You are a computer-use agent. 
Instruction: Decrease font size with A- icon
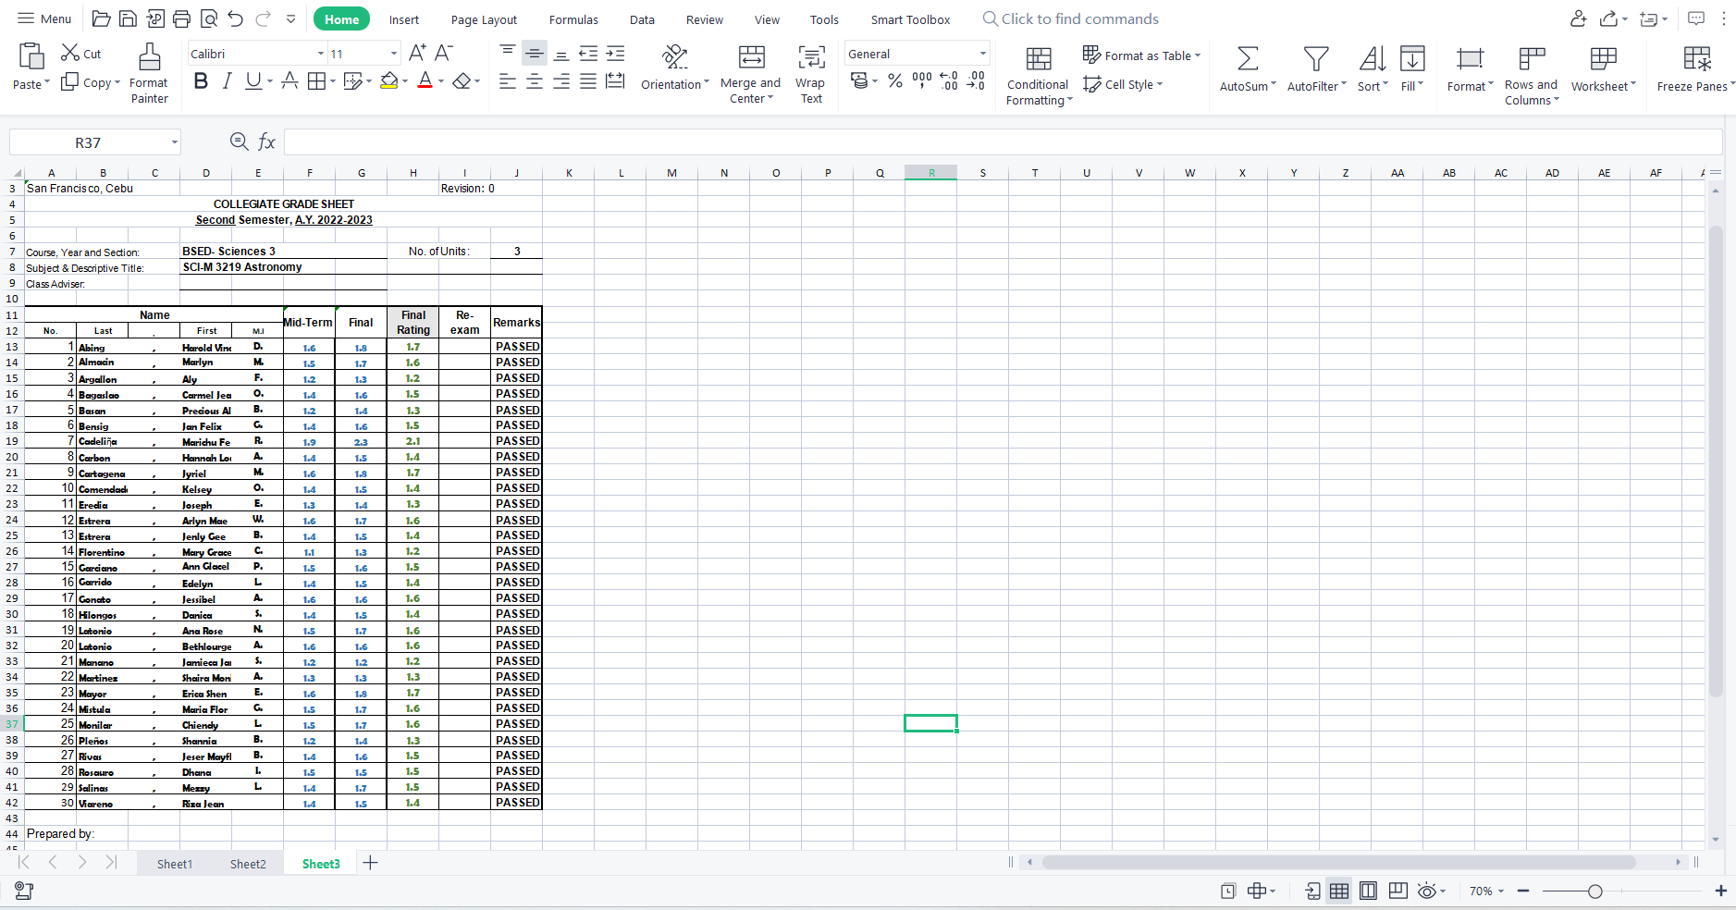click(444, 53)
